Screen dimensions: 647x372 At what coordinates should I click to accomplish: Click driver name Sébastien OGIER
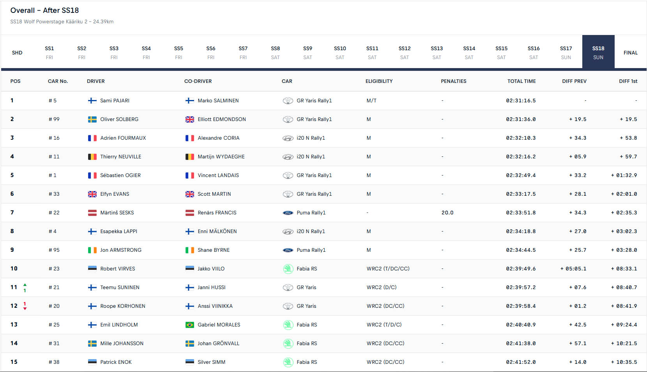tap(120, 175)
